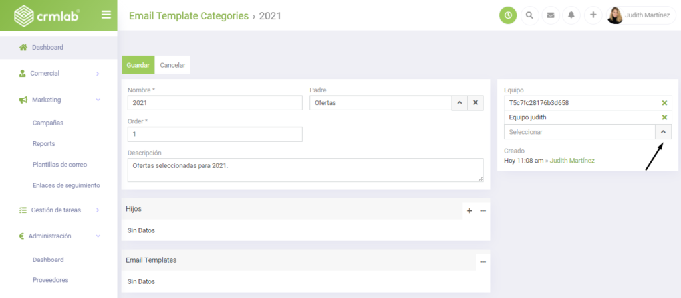The image size is (681, 298).
Task: Add a child with Hijos plus icon
Action: click(469, 211)
